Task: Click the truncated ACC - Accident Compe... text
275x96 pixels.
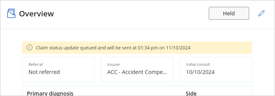Action: (x=137, y=72)
